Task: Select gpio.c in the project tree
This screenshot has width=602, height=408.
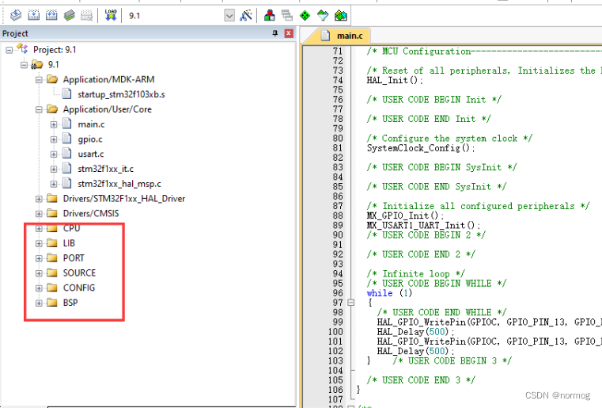Action: [90, 139]
